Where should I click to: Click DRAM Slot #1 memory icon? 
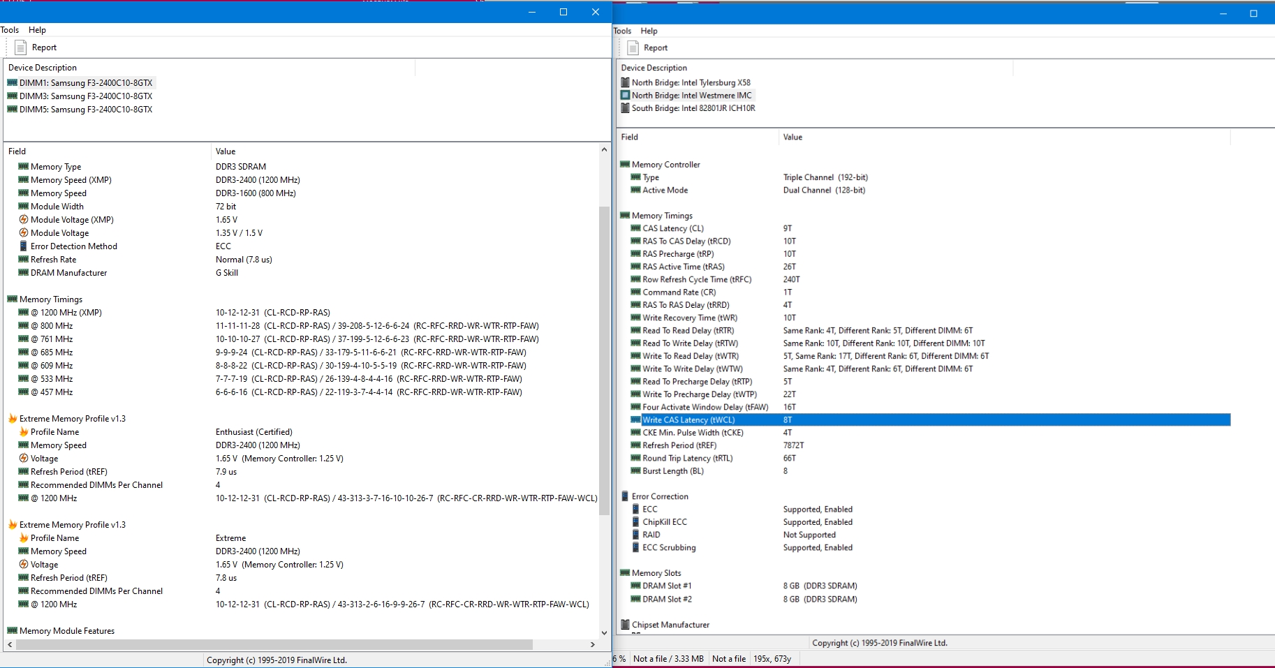tap(635, 586)
